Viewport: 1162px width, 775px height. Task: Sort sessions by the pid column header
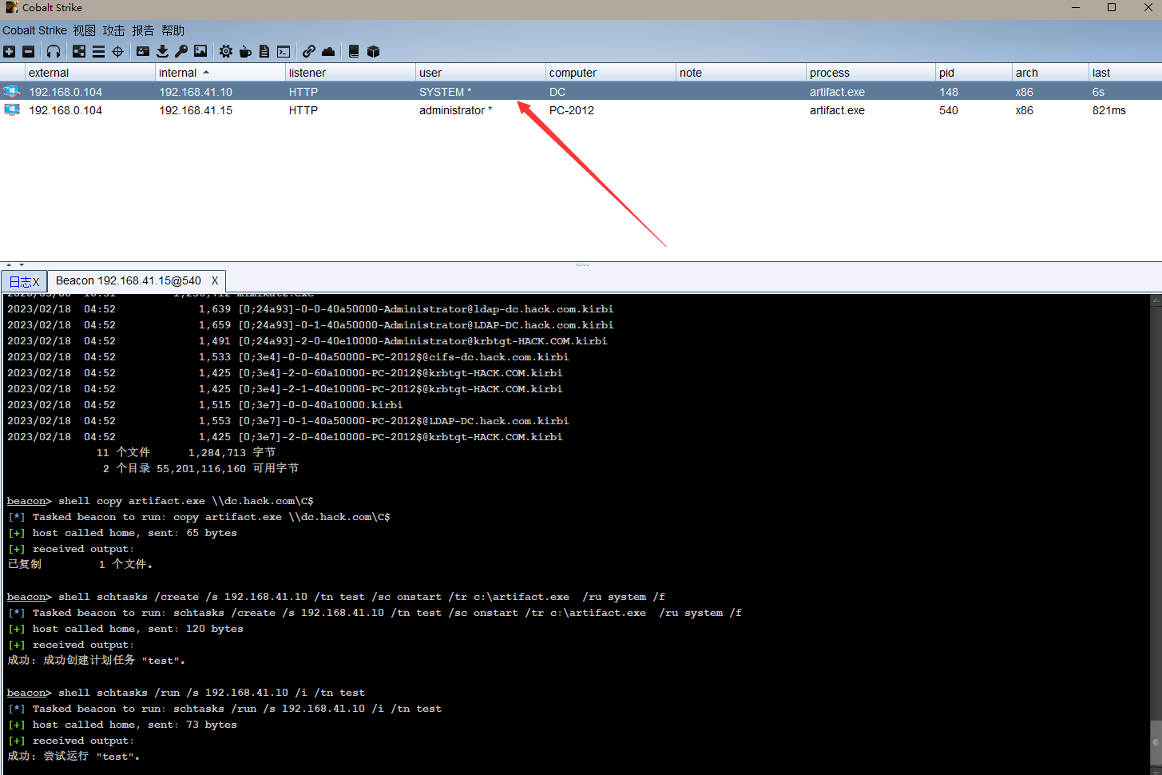click(x=974, y=72)
